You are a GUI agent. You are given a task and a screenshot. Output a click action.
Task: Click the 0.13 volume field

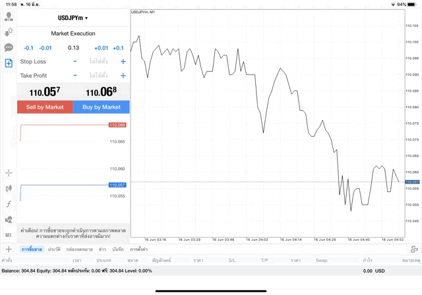[x=73, y=48]
